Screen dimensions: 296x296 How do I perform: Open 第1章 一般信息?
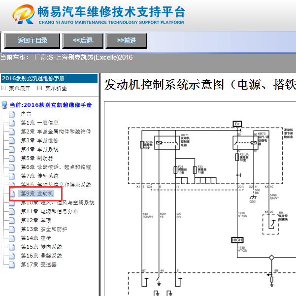click(x=39, y=123)
